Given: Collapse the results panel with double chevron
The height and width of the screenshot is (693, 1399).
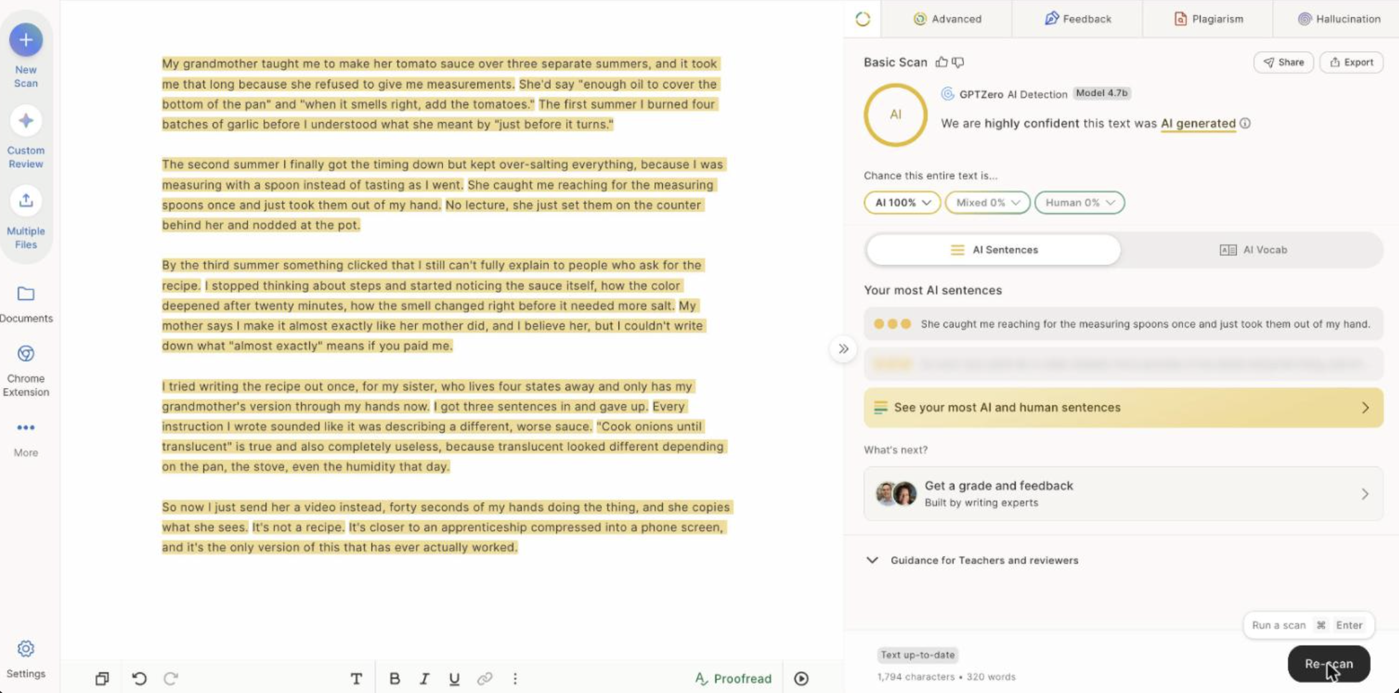Looking at the screenshot, I should point(843,349).
